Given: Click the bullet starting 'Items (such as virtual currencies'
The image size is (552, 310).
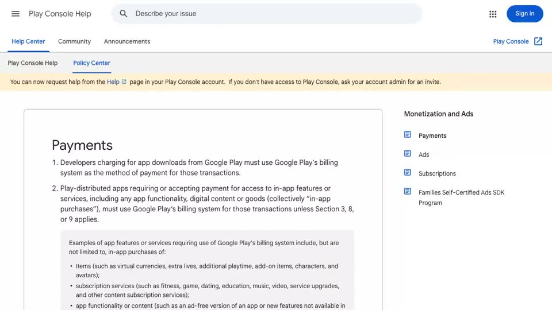Looking at the screenshot, I should point(207,270).
